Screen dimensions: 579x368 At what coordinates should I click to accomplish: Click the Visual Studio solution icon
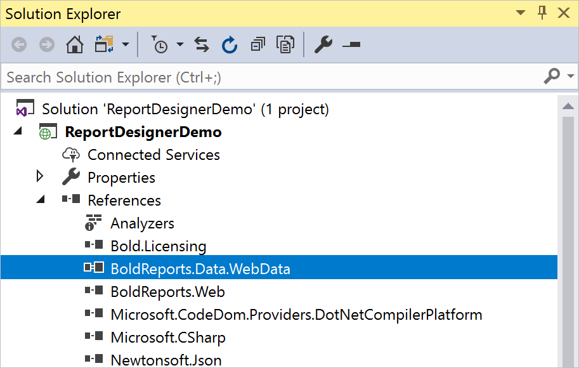point(25,108)
